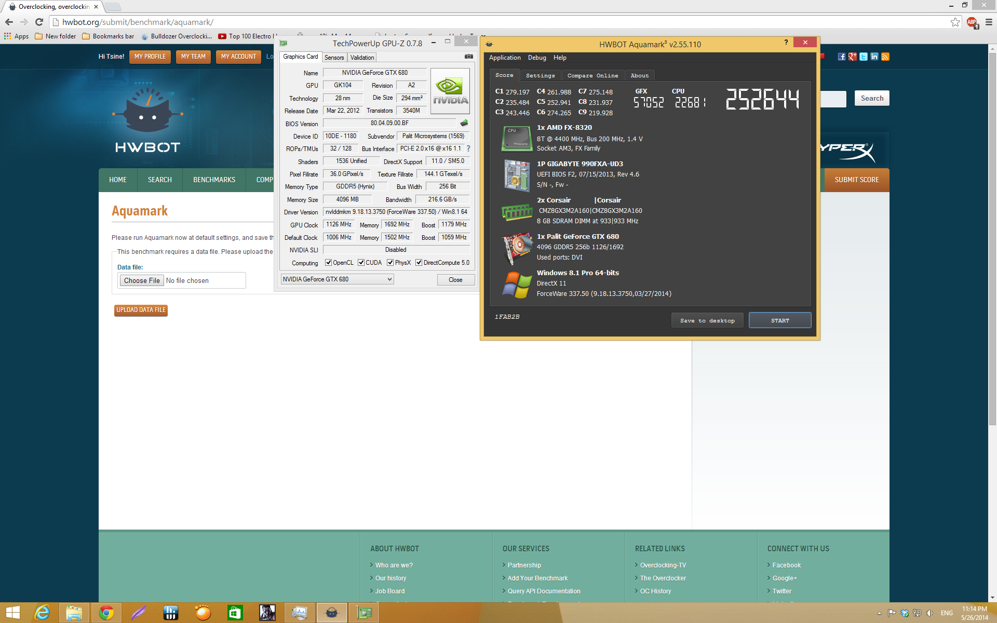Open the Chrome hamburger menu
Screen dimensions: 997x623
coord(989,22)
